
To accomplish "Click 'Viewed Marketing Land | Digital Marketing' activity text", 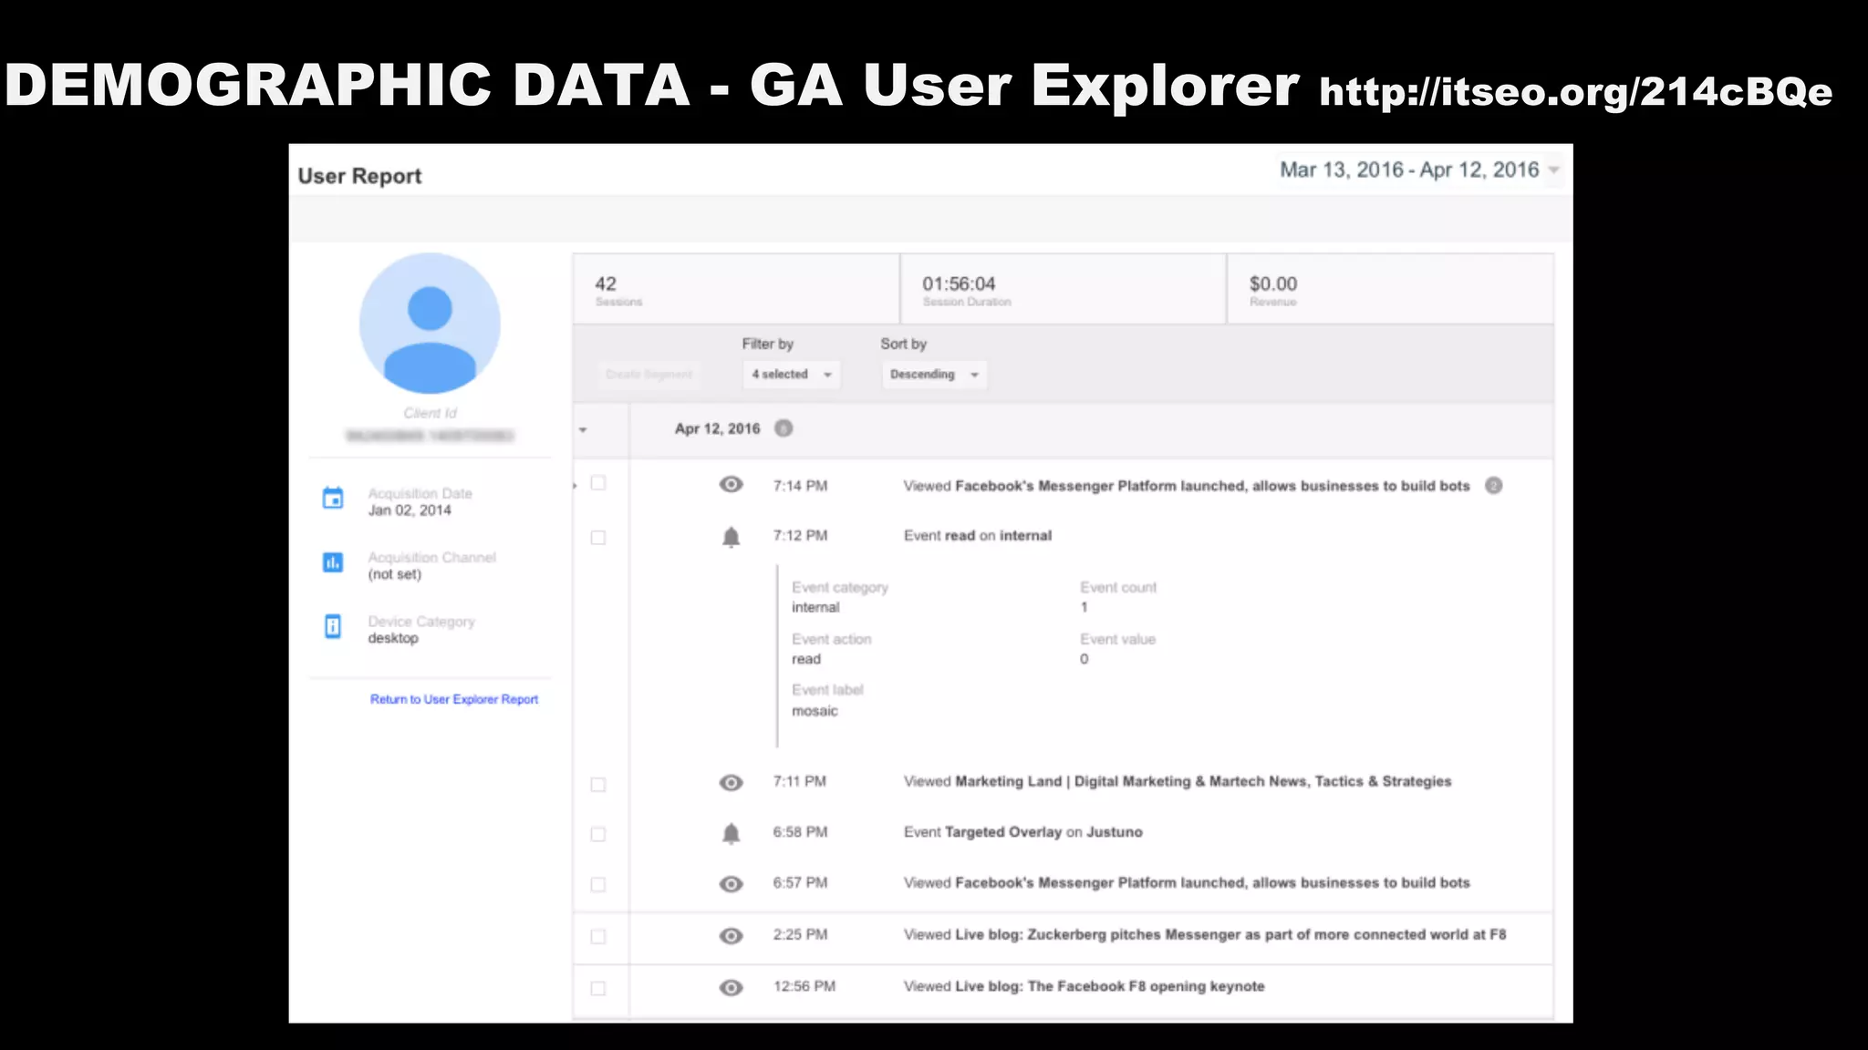I will pyautogui.click(x=1178, y=782).
